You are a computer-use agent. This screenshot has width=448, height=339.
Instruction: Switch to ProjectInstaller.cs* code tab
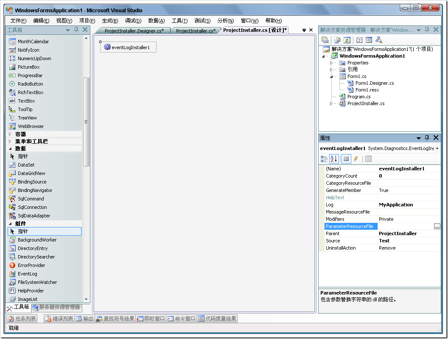point(196,31)
